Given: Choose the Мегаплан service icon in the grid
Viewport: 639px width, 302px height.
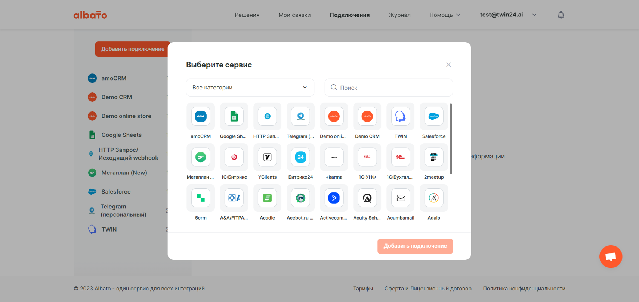Looking at the screenshot, I should pyautogui.click(x=201, y=157).
